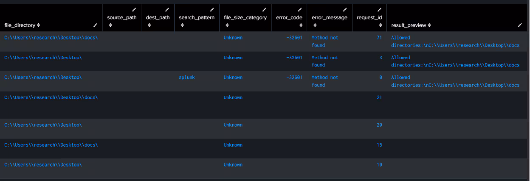This screenshot has width=530, height=183.
Task: Edit the error_code column via pencil icon
Action: 299,9
